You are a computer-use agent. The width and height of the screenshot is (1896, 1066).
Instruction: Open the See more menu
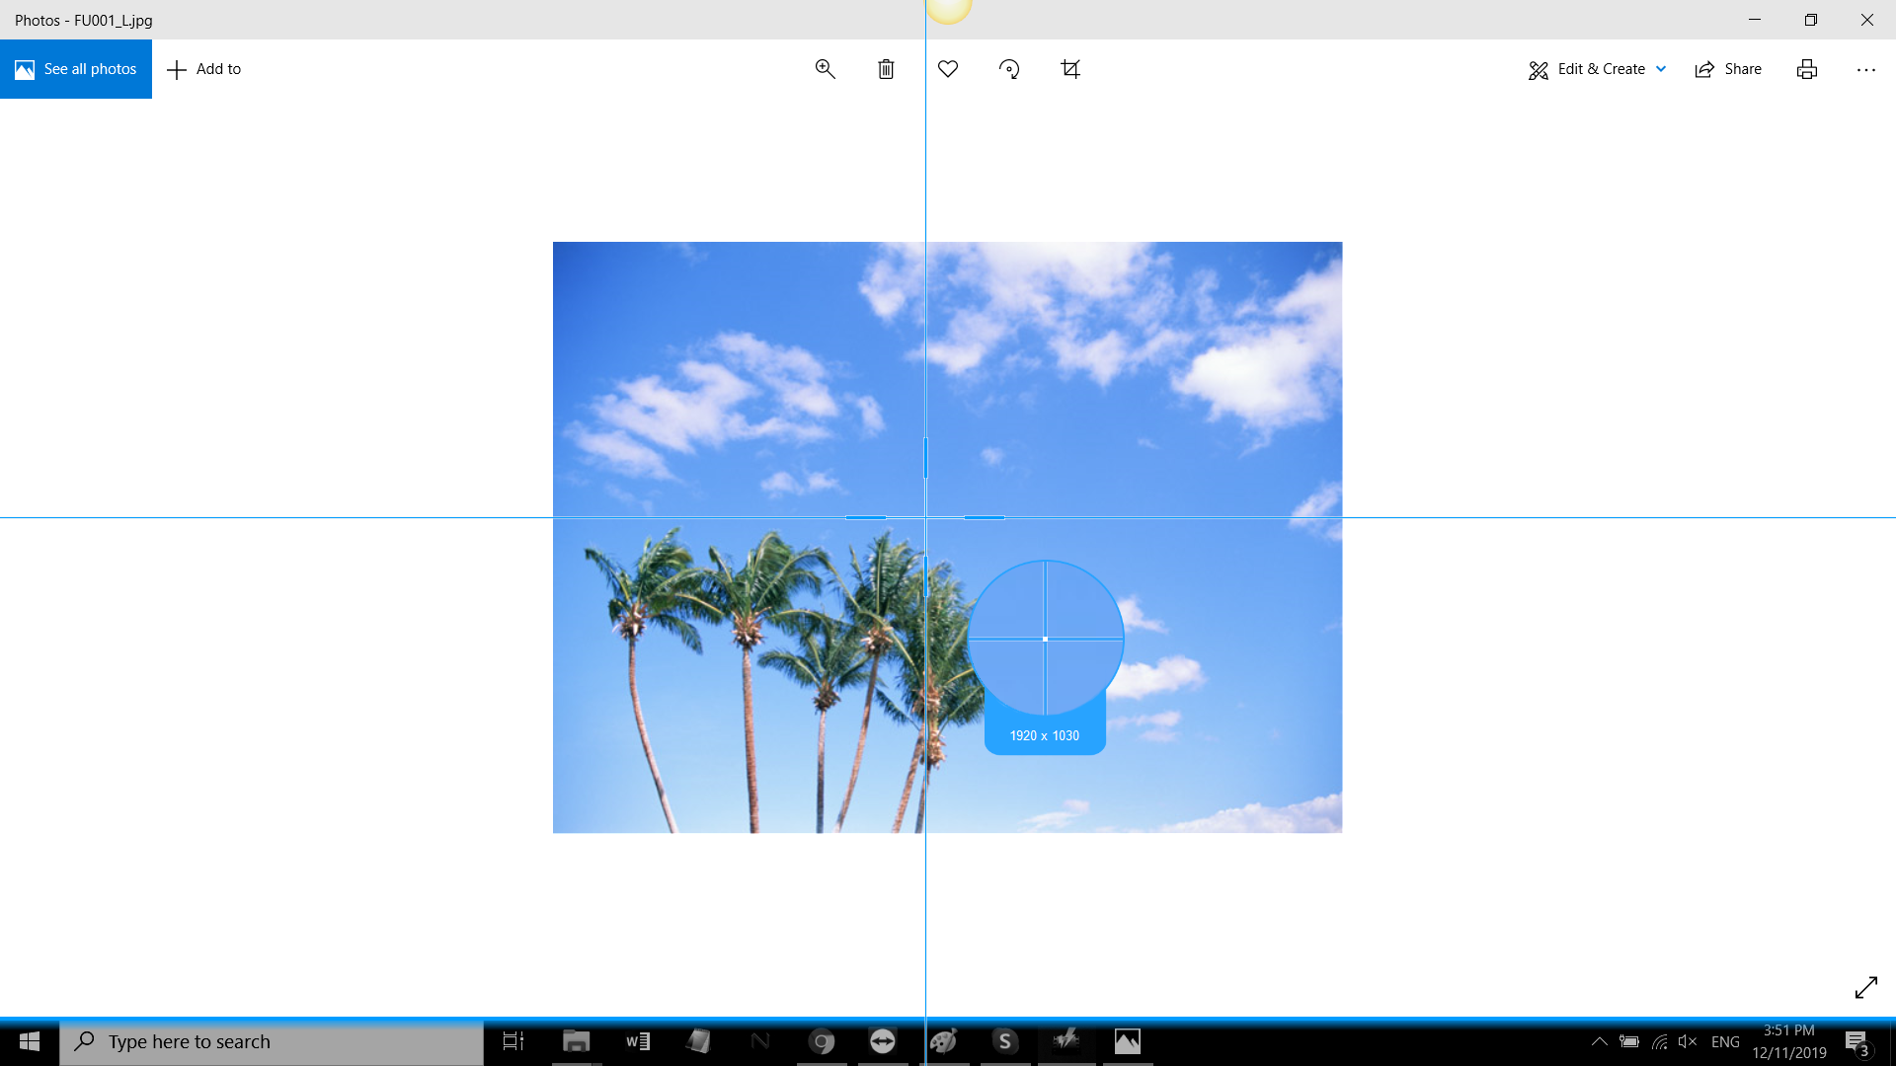1865,69
